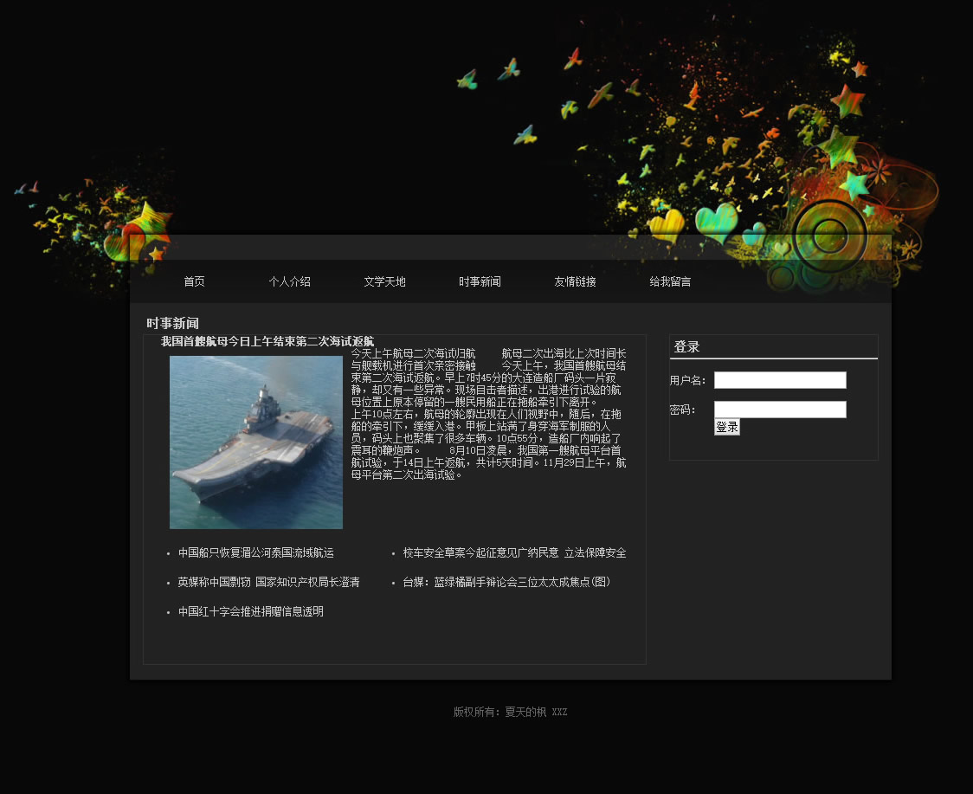Open the 中国红十字会推进捐赠信息透明 news link
The image size is (973, 794).
point(250,611)
